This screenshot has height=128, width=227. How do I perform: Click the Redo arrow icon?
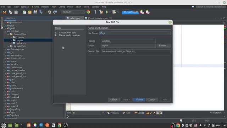55,12
